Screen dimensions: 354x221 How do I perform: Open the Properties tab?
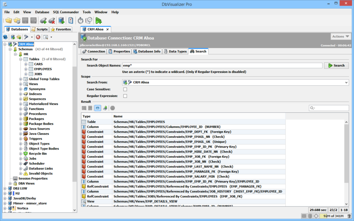[119, 51]
